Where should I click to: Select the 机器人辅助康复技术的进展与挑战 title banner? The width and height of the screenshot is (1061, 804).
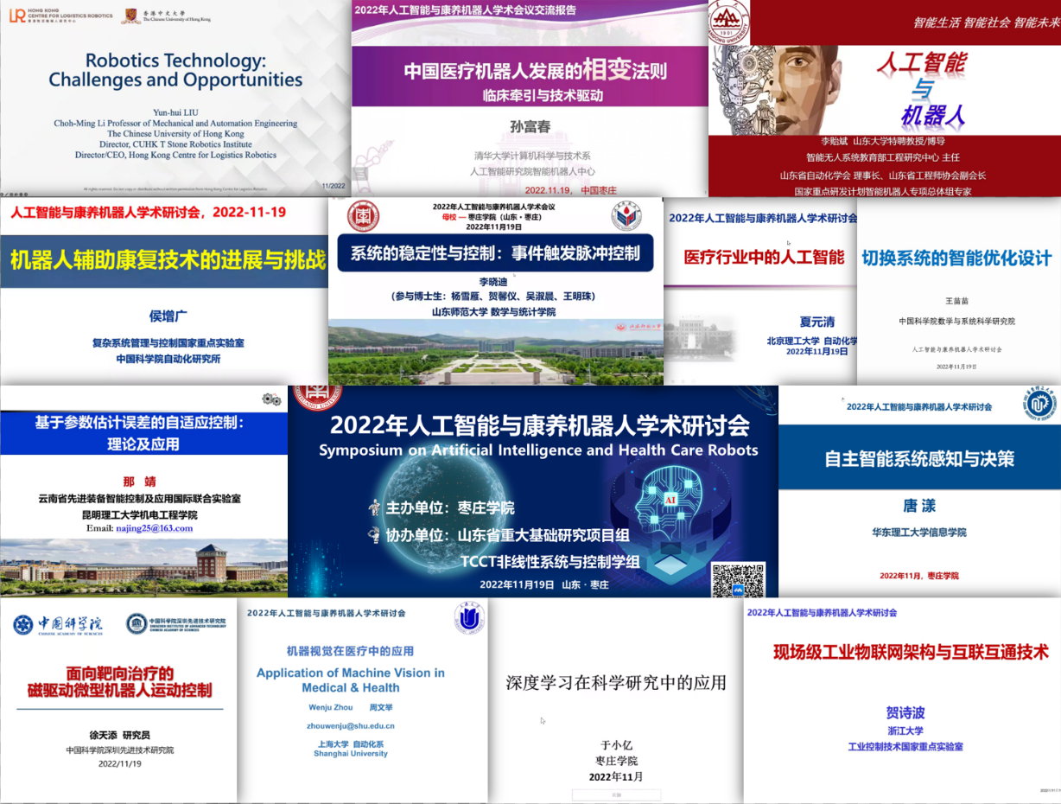click(168, 259)
